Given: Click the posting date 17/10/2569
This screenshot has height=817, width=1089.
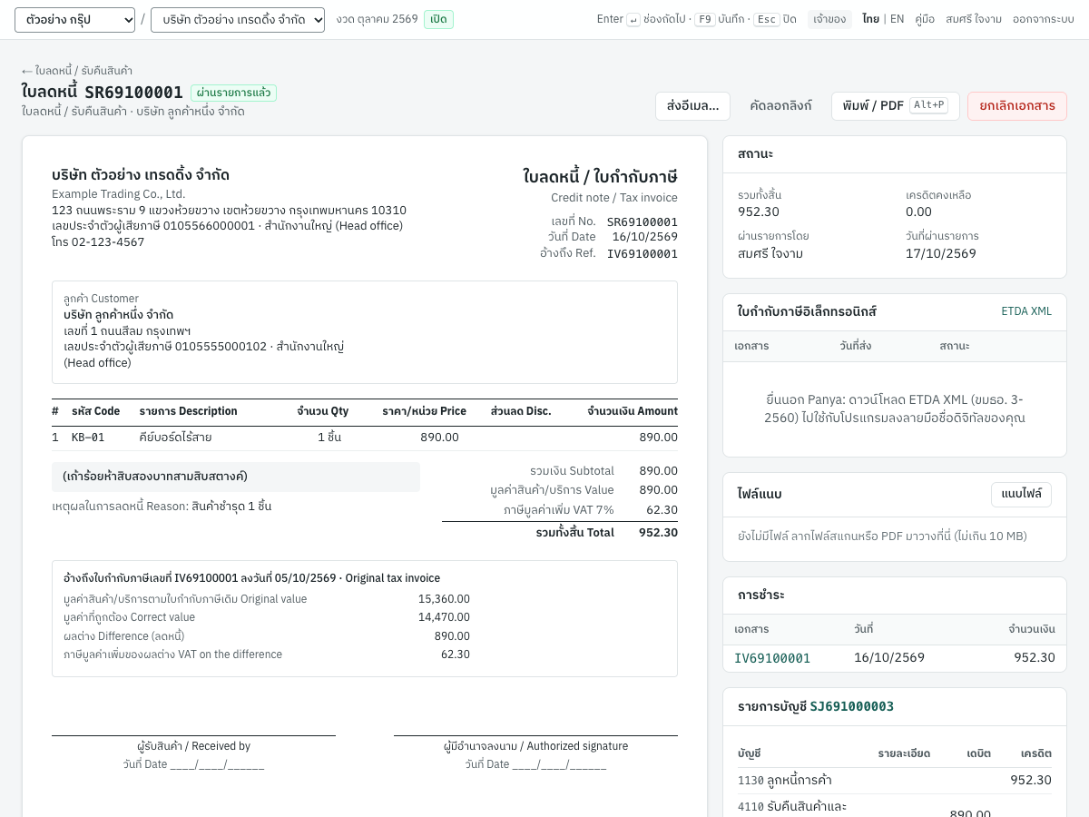Looking at the screenshot, I should point(941,253).
